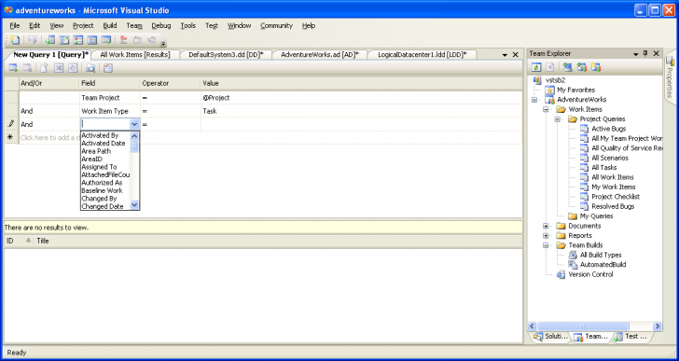This screenshot has height=361, width=679.
Task: Close the active document tab with X
Action: pyautogui.click(x=515, y=55)
